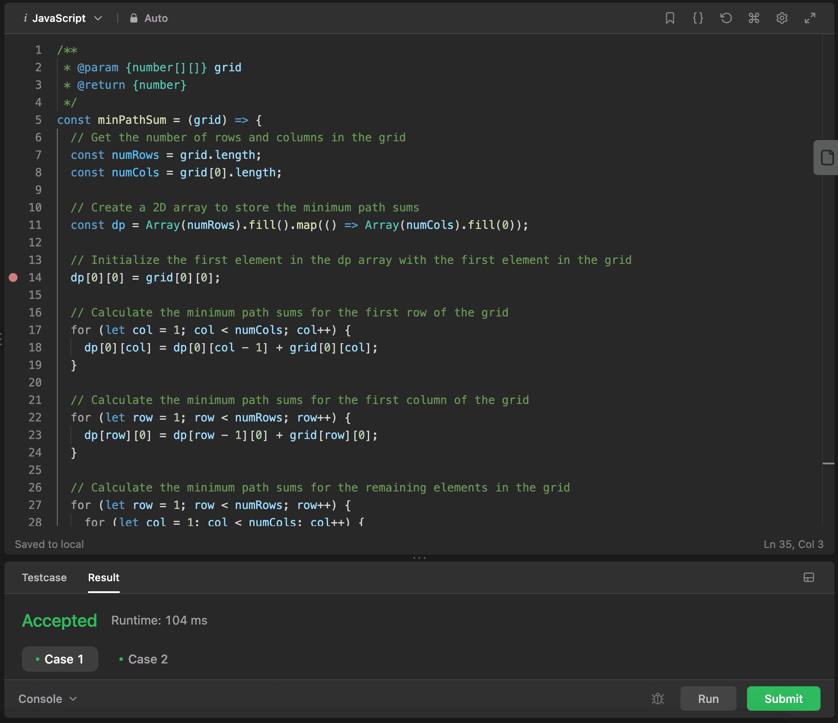Open keyboard shortcuts command icon
838x723 pixels.
pos(754,18)
